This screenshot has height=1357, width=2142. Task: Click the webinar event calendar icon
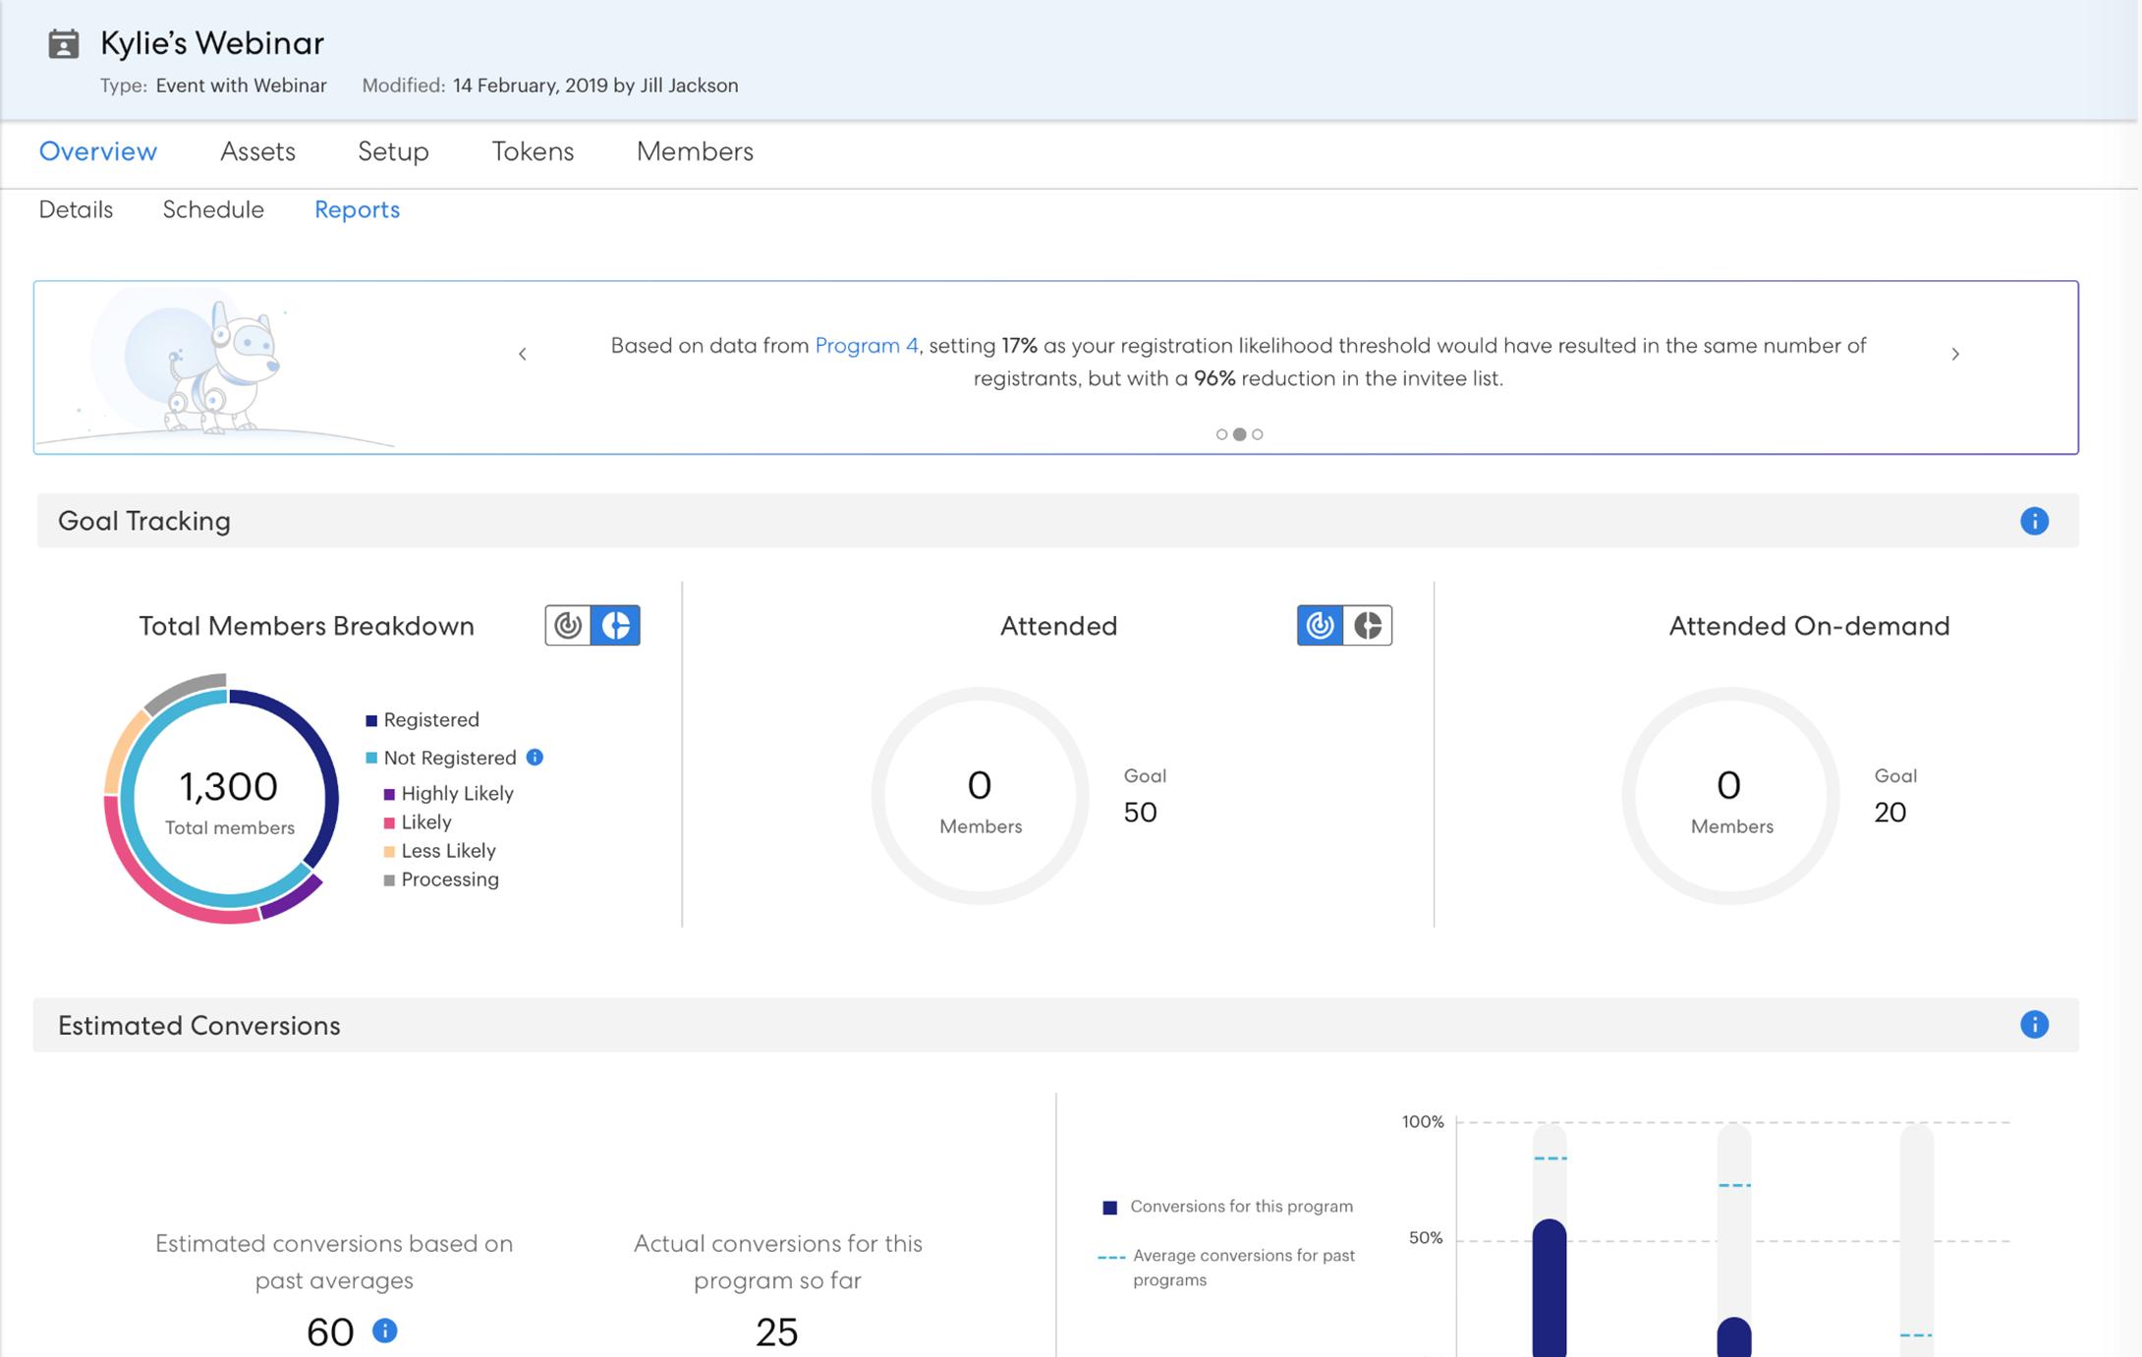[x=64, y=44]
